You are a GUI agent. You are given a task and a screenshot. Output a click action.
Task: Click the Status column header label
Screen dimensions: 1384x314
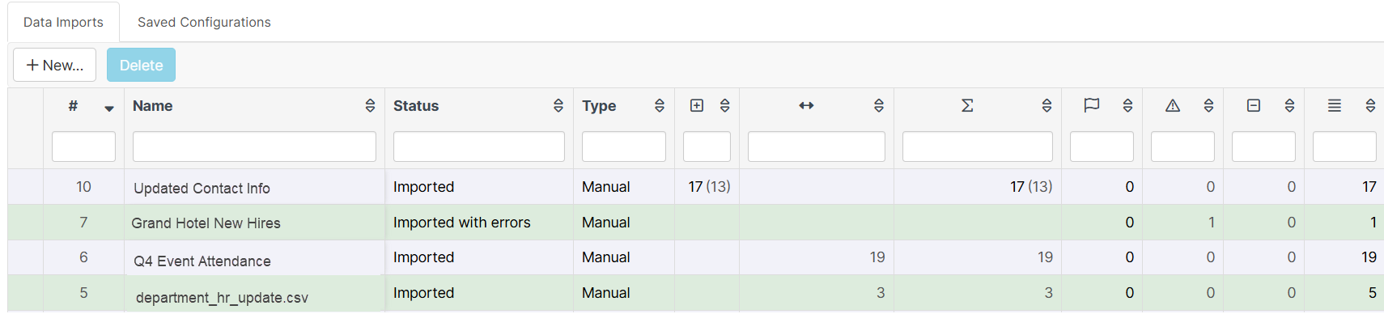[x=416, y=105]
